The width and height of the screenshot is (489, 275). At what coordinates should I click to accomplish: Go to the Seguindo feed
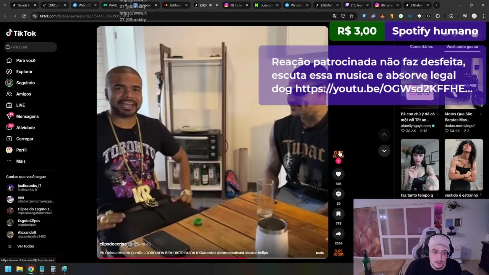pyautogui.click(x=25, y=83)
